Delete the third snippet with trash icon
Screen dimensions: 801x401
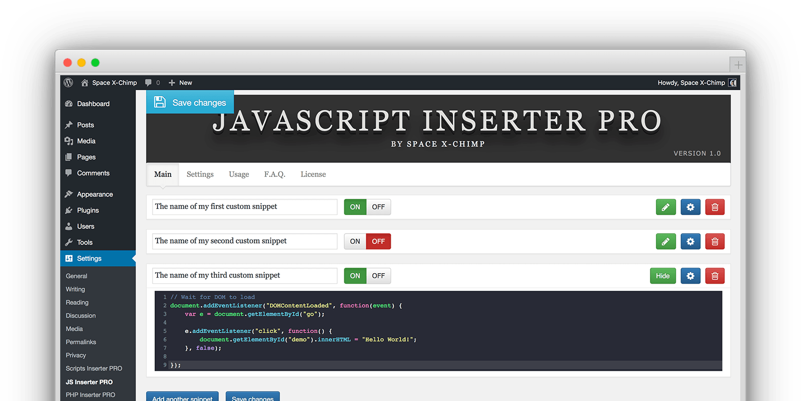[x=715, y=276]
